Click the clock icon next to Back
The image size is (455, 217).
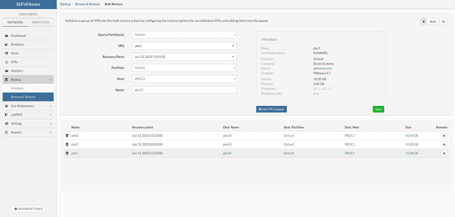[x=443, y=21]
